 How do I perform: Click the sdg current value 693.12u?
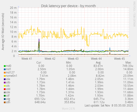coord(40,99)
